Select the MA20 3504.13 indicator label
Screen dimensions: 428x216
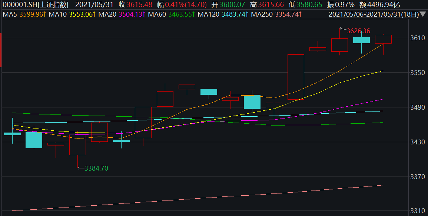click(122, 14)
